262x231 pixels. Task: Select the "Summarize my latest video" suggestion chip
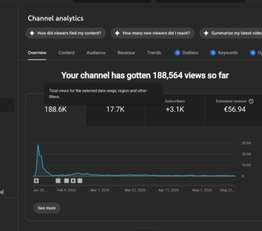coord(231,33)
